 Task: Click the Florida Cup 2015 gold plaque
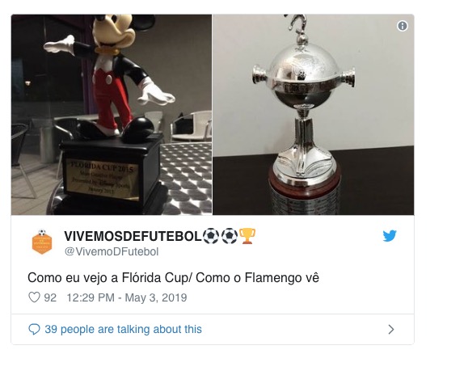(x=102, y=179)
